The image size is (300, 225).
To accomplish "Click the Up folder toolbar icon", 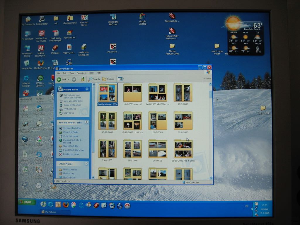I will point(83,79).
